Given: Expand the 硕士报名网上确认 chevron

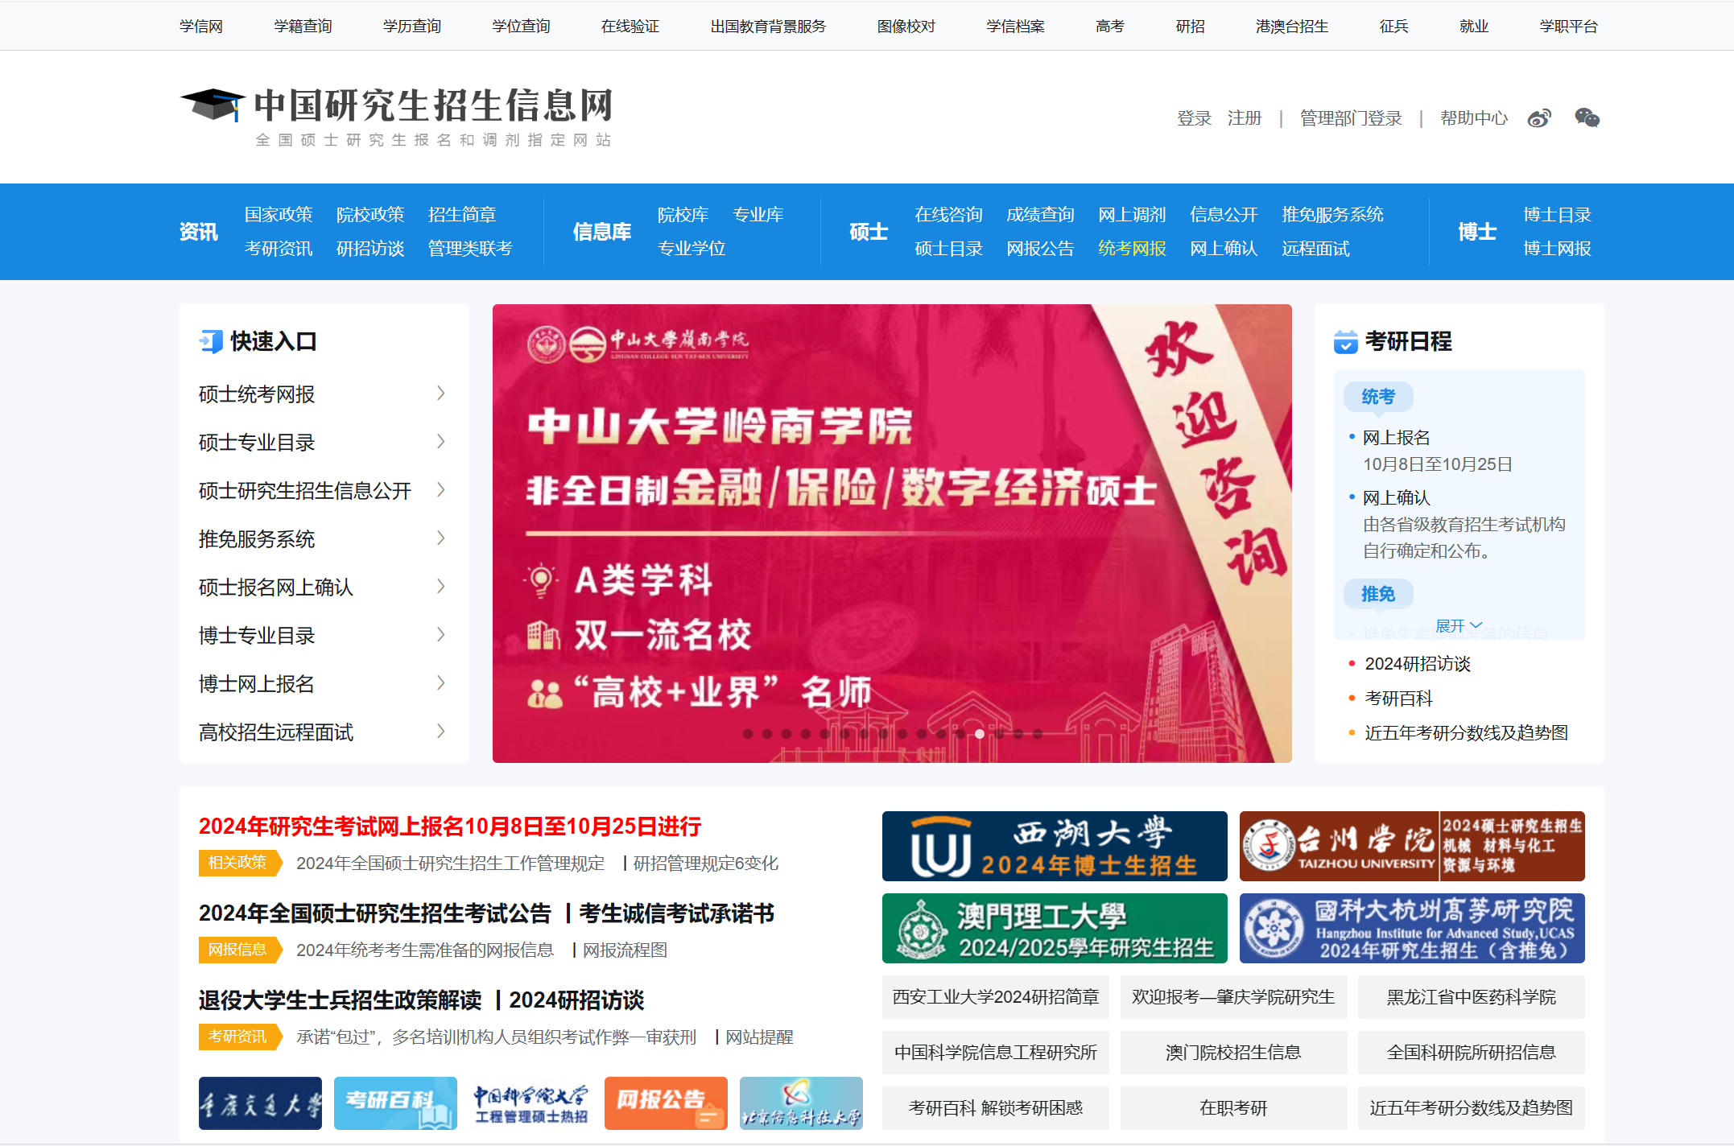Looking at the screenshot, I should pos(440,587).
